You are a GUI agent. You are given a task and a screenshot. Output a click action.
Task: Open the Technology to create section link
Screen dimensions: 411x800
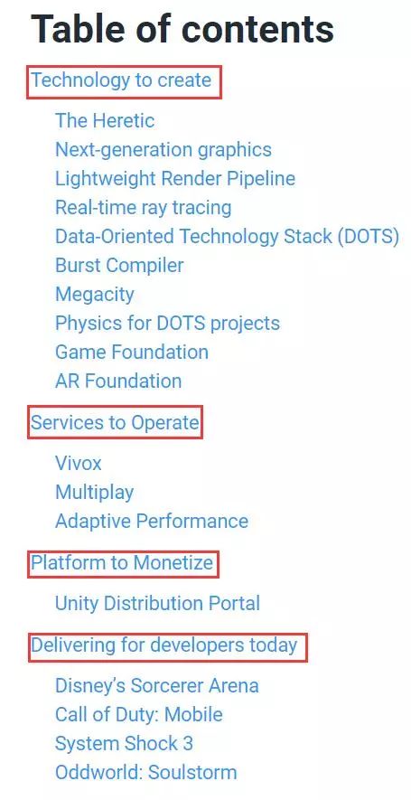pyautogui.click(x=121, y=80)
